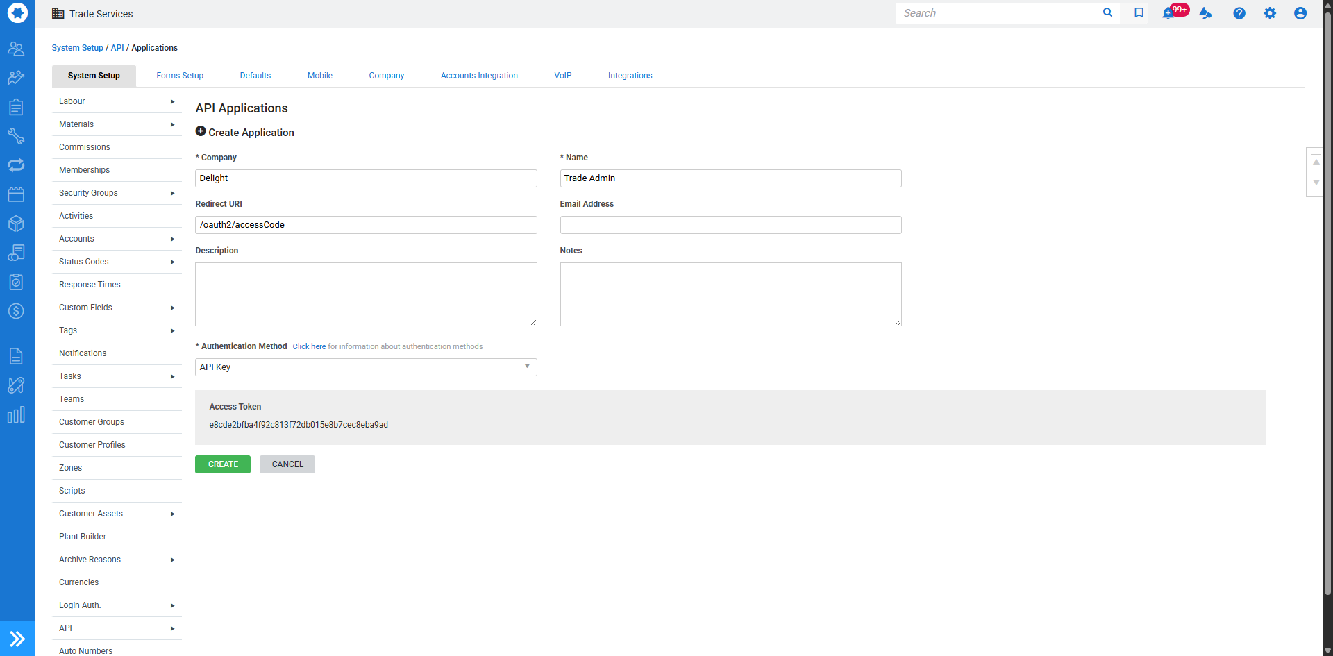Click the dollar sign icon in sidebar
The width and height of the screenshot is (1333, 656).
pyautogui.click(x=16, y=311)
